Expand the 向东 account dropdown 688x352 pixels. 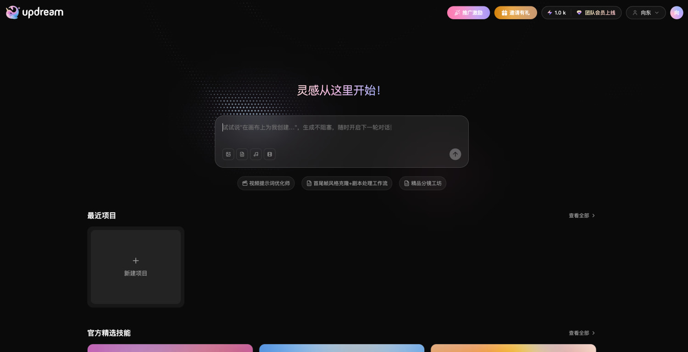[646, 13]
